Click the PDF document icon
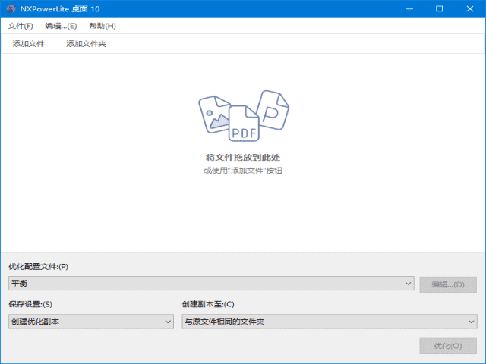Viewport: 486px width, 364px height. (244, 125)
